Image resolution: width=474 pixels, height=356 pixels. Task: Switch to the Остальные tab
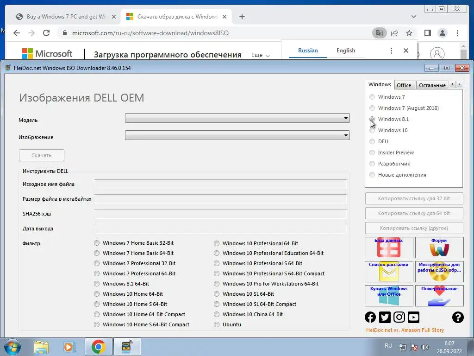432,85
